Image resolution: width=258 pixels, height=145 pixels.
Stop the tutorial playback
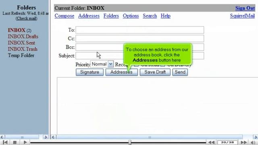pos(15,142)
